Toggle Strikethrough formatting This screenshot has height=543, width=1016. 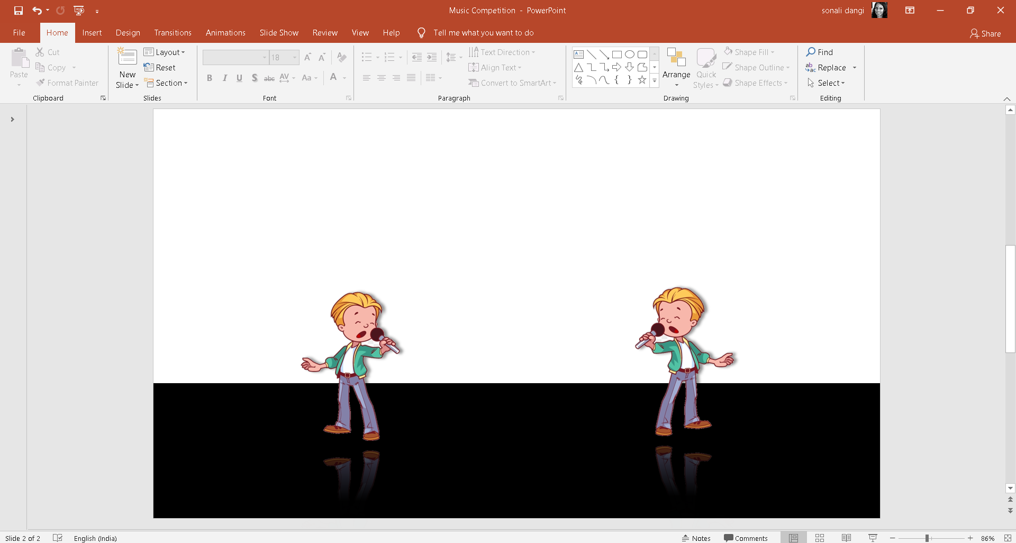click(269, 78)
